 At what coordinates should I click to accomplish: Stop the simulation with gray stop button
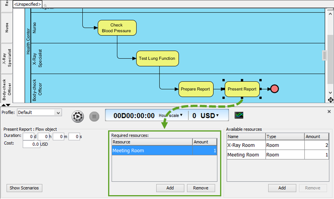coord(94,117)
